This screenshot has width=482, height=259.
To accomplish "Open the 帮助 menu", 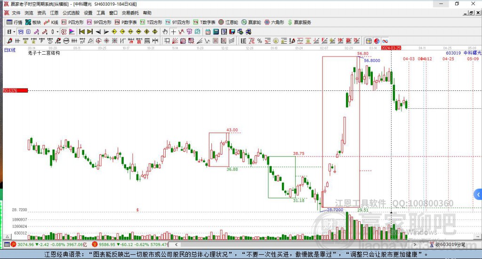I will tap(147, 13).
